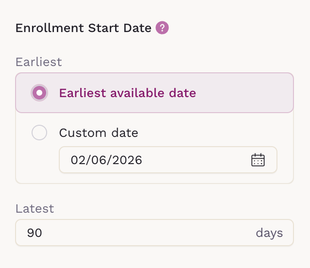Click the 'days' unit suffix

tap(269, 233)
